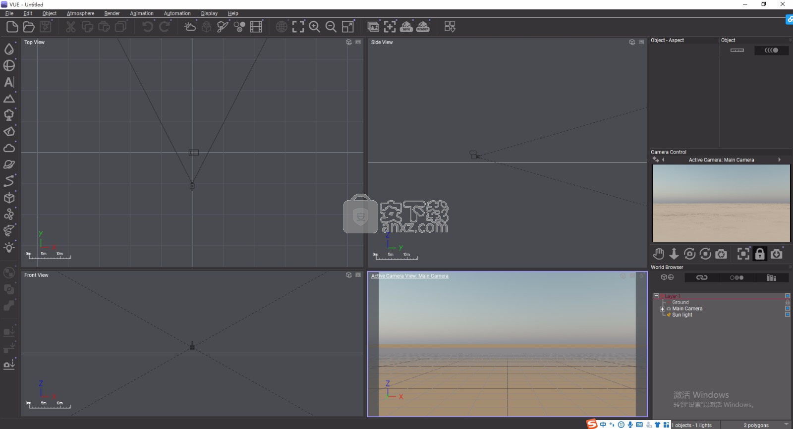Screen dimensions: 793x429
Task: Select the planet tool
Action: pos(9,164)
